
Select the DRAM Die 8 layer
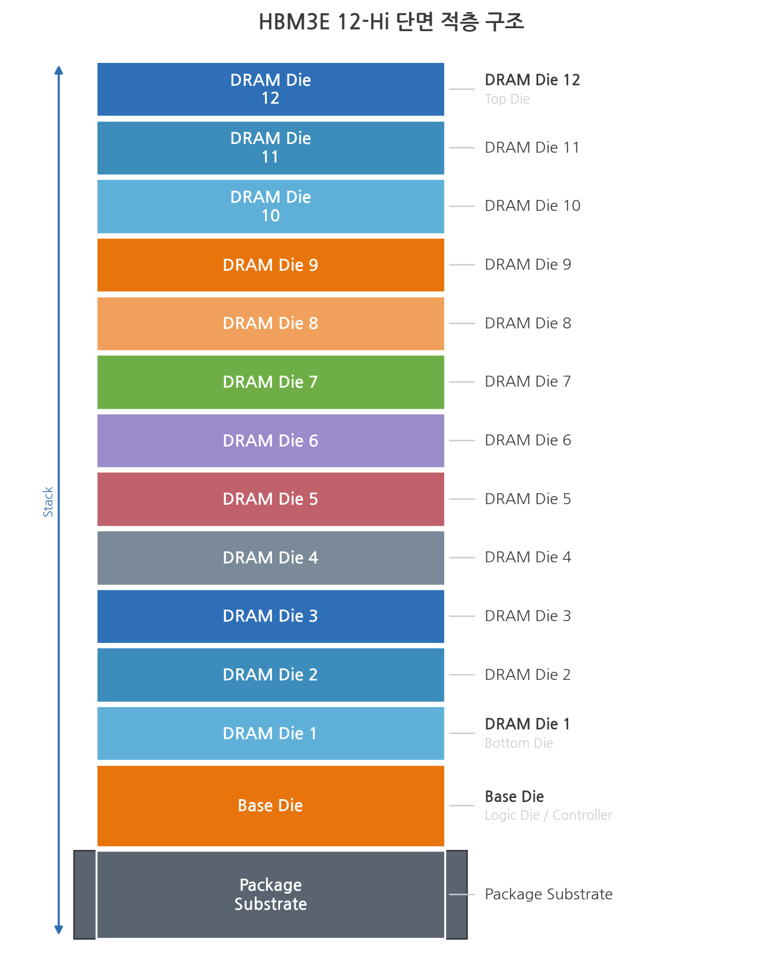click(x=270, y=323)
